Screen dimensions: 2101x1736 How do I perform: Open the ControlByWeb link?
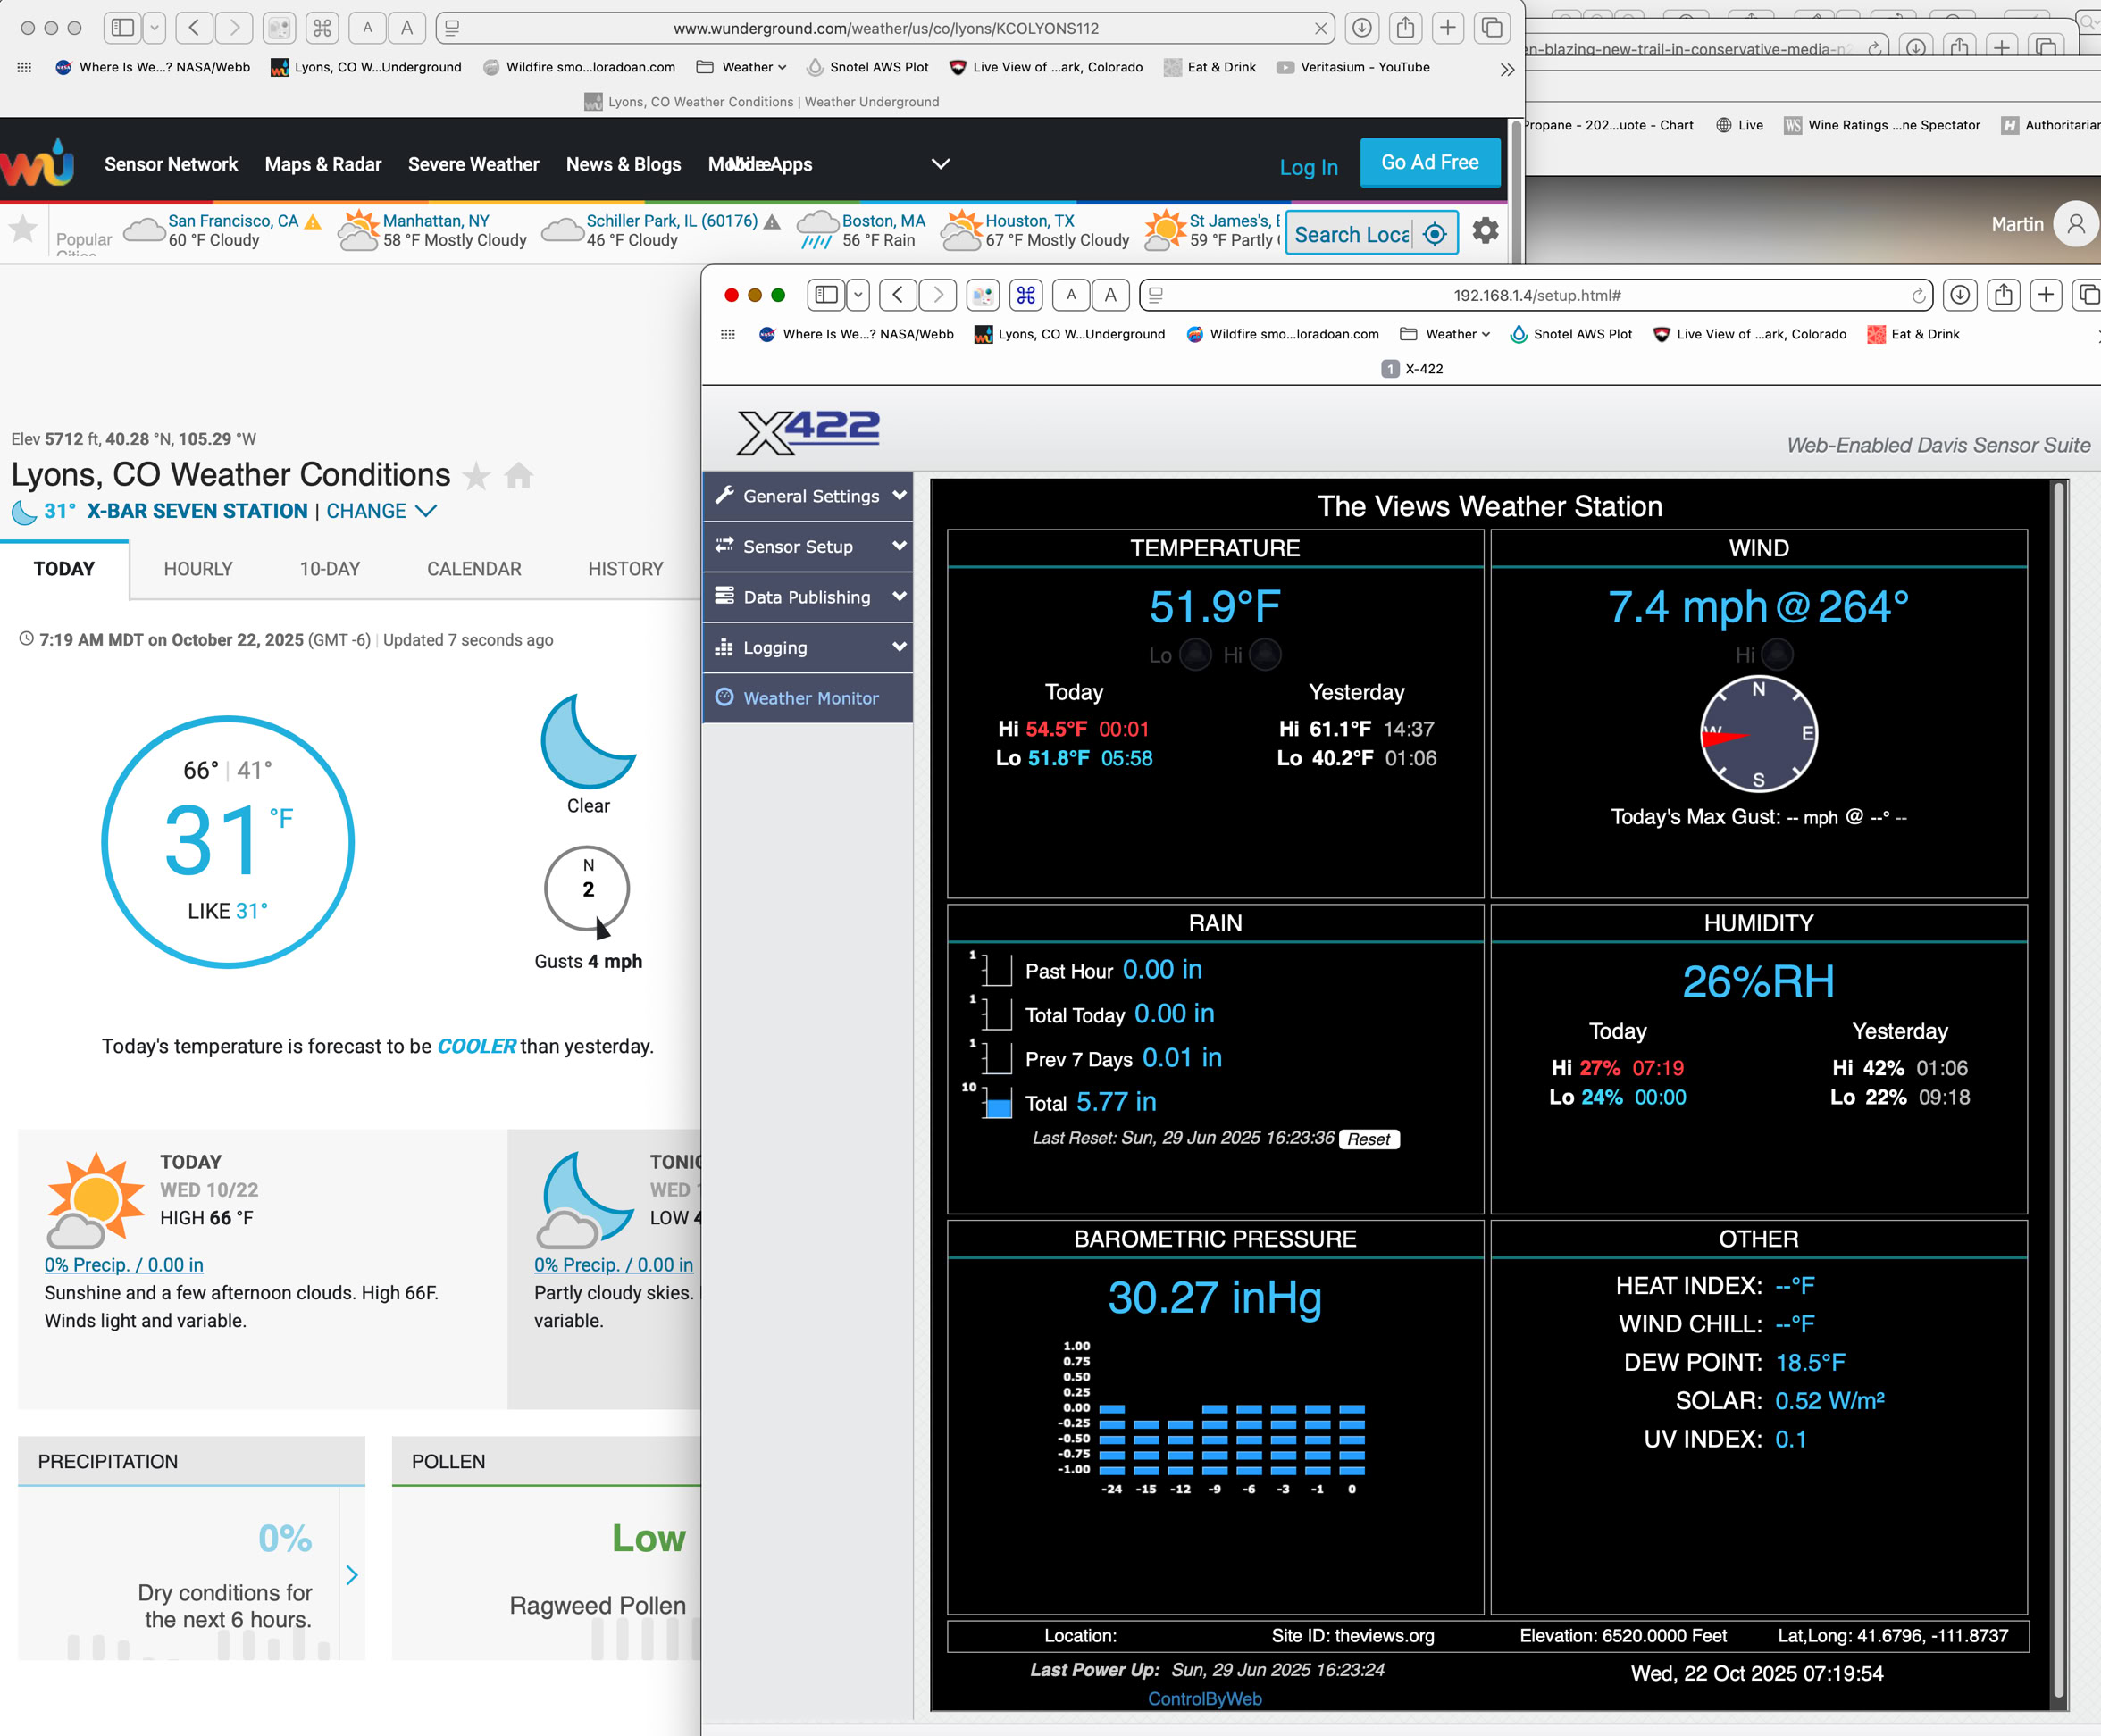(1204, 1699)
